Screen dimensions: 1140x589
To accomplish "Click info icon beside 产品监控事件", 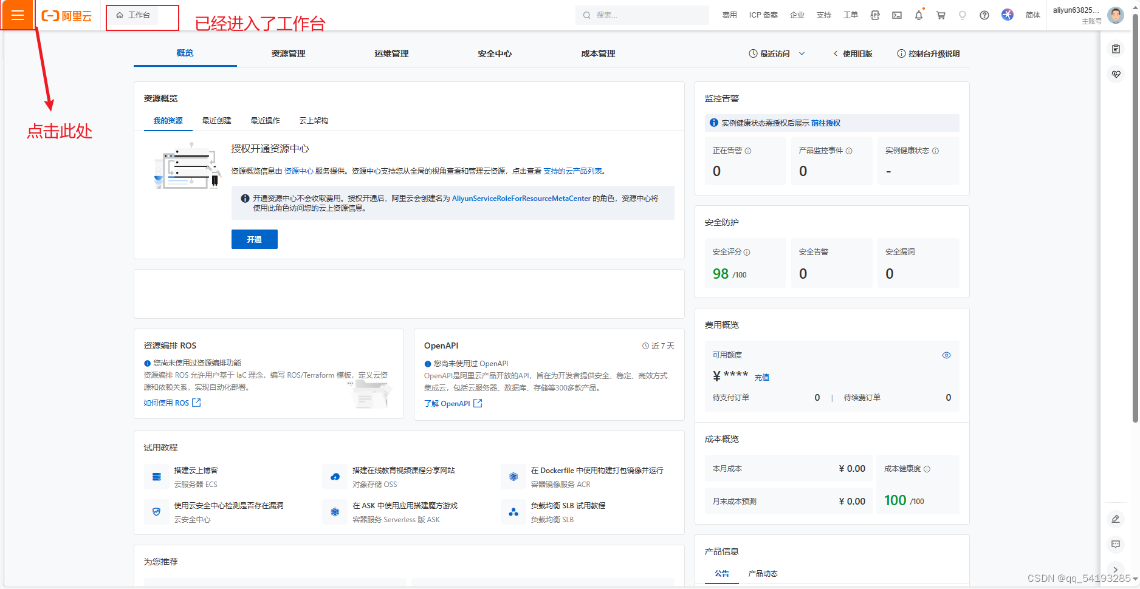I will point(849,151).
